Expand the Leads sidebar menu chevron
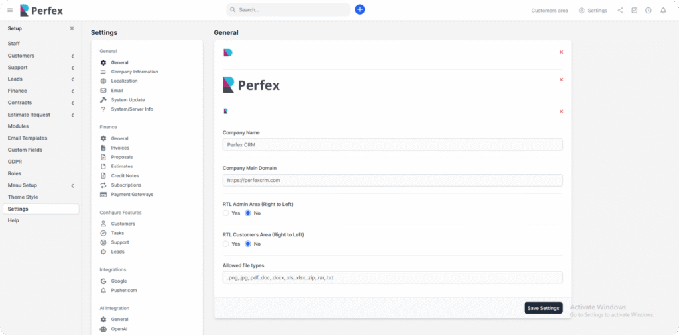The height and width of the screenshot is (335, 679). [x=72, y=79]
